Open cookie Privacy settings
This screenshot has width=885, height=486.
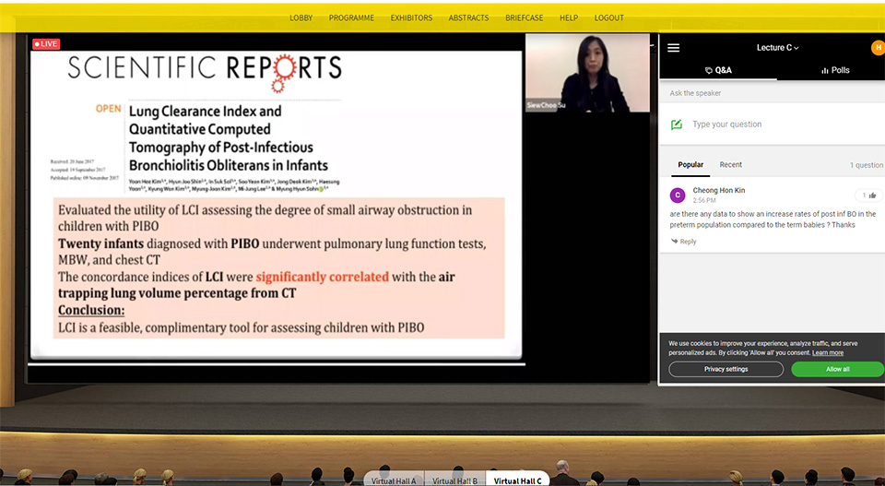point(726,369)
